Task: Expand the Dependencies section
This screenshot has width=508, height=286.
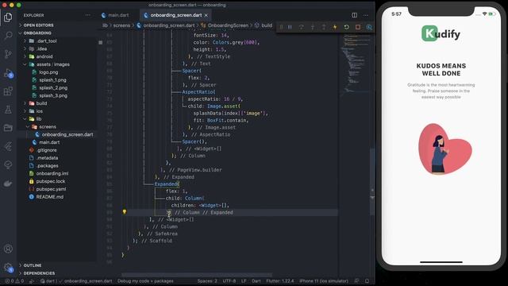Action: tap(39, 273)
